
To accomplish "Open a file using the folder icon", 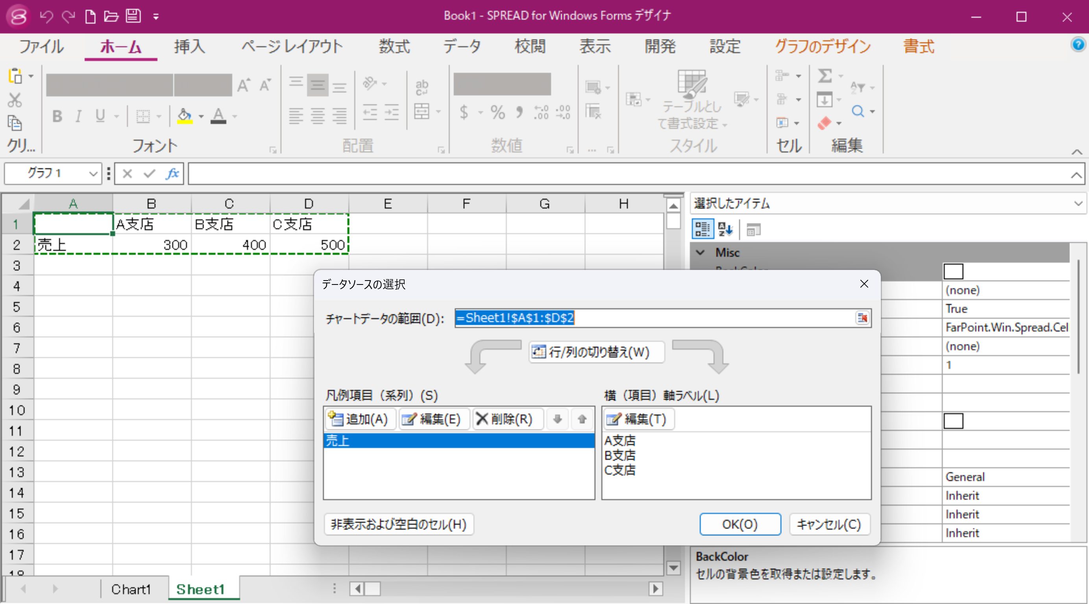I will [111, 17].
